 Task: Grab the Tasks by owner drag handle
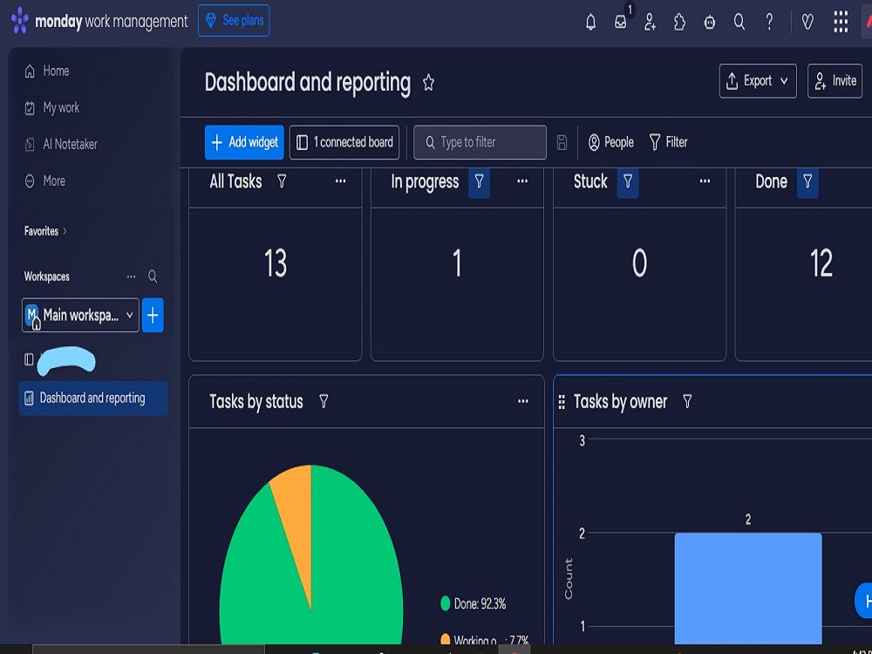coord(562,402)
